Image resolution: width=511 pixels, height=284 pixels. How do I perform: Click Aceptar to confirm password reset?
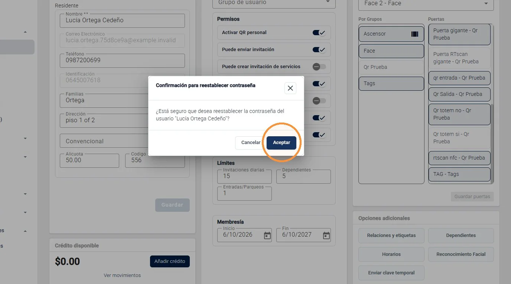coord(281,143)
